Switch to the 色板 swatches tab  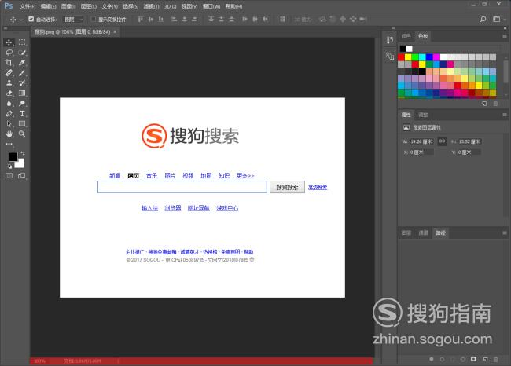coord(423,36)
